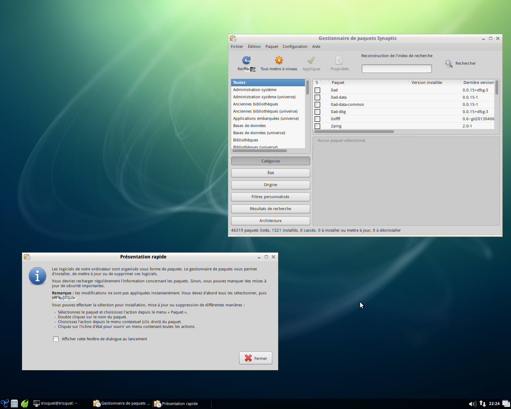Click the Rechercher magnifier icon
Image resolution: width=511 pixels, height=409 pixels.
click(x=449, y=64)
